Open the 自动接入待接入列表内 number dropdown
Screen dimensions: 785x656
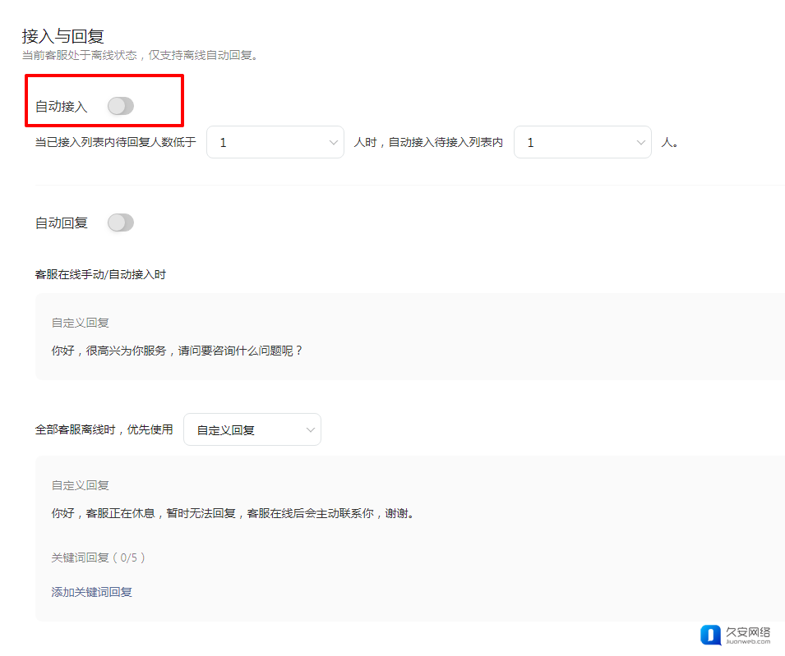[582, 142]
